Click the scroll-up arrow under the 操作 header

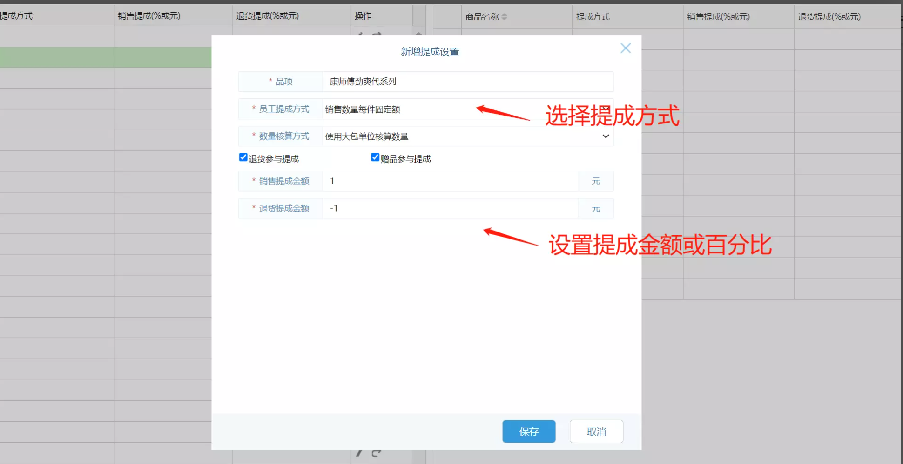[418, 33]
